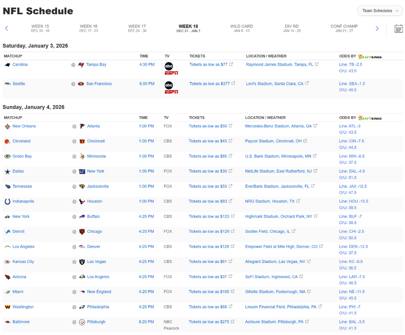Click the 8:00 PM Seattle game time
The height and width of the screenshot is (335, 405).
(x=147, y=84)
